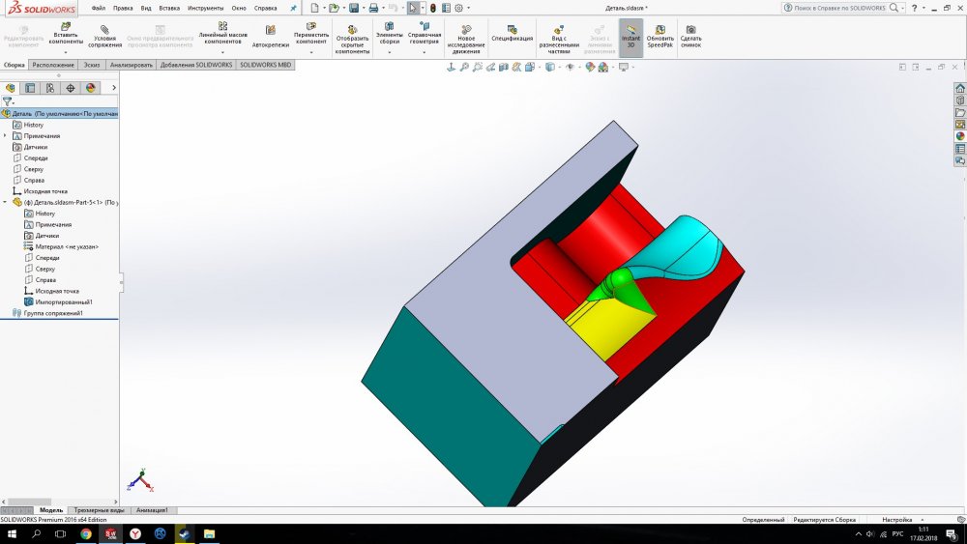This screenshot has height=544, width=967.
Task: Open the Правка menu
Action: click(123, 8)
